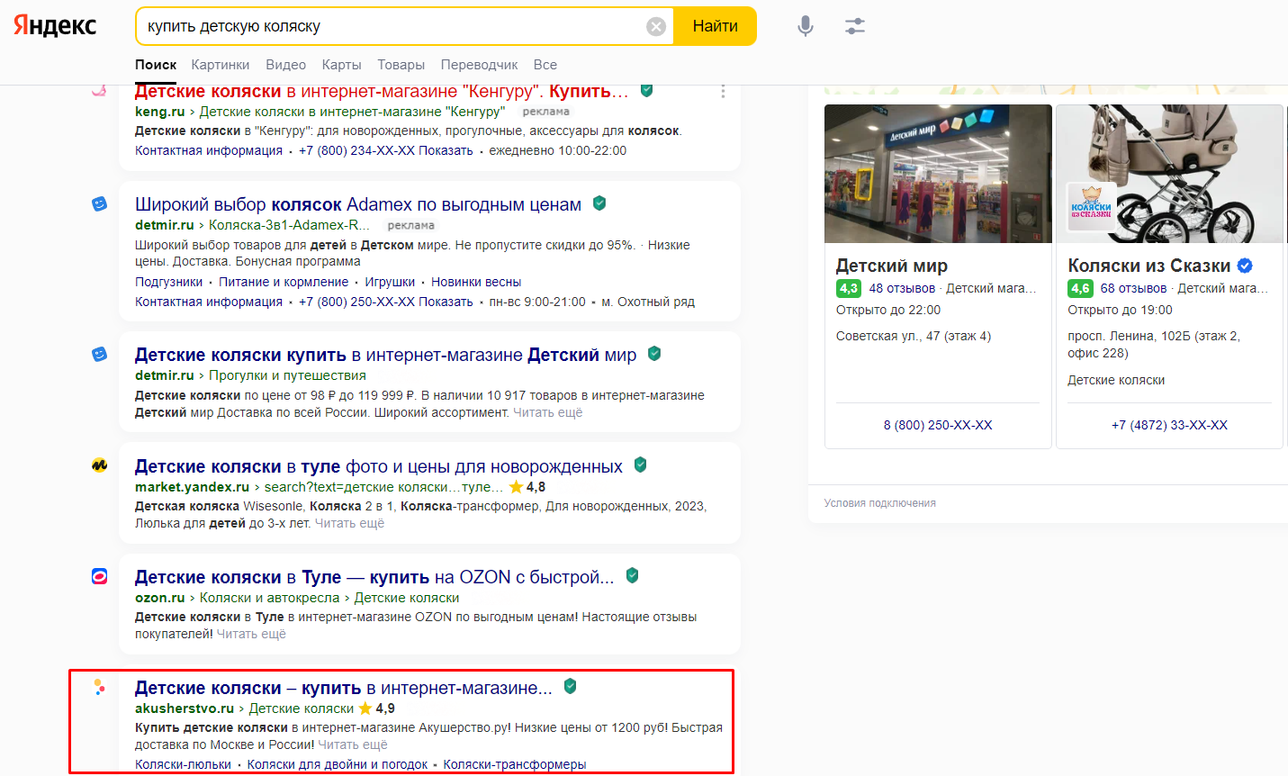Open 68 отзывов for Коляски из Сказки
The image size is (1288, 776).
(x=1133, y=288)
